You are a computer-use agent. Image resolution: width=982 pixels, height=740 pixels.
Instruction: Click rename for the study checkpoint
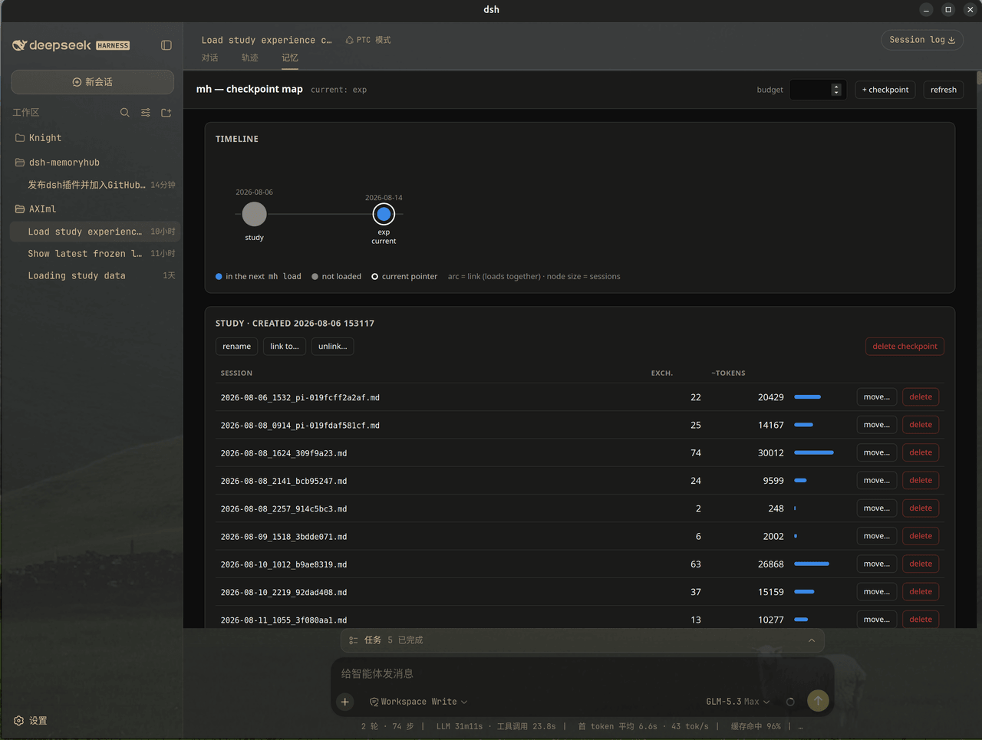237,347
